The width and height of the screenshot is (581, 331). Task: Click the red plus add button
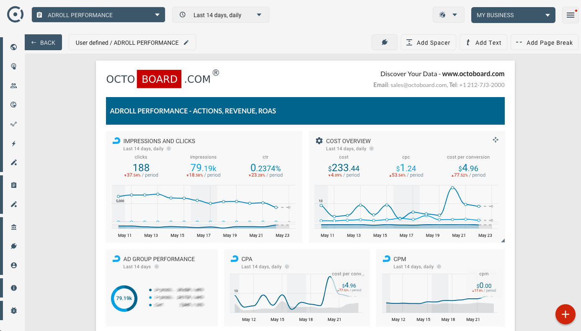tap(566, 314)
